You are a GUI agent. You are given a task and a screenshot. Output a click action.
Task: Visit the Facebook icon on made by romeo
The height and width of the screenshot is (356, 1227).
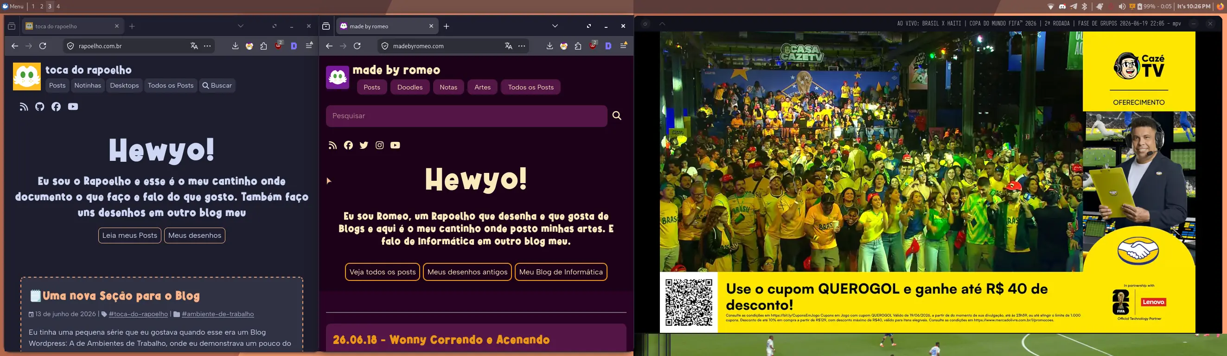[x=349, y=145]
